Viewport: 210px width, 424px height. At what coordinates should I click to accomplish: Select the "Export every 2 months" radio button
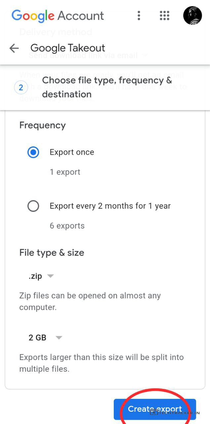[x=33, y=206]
